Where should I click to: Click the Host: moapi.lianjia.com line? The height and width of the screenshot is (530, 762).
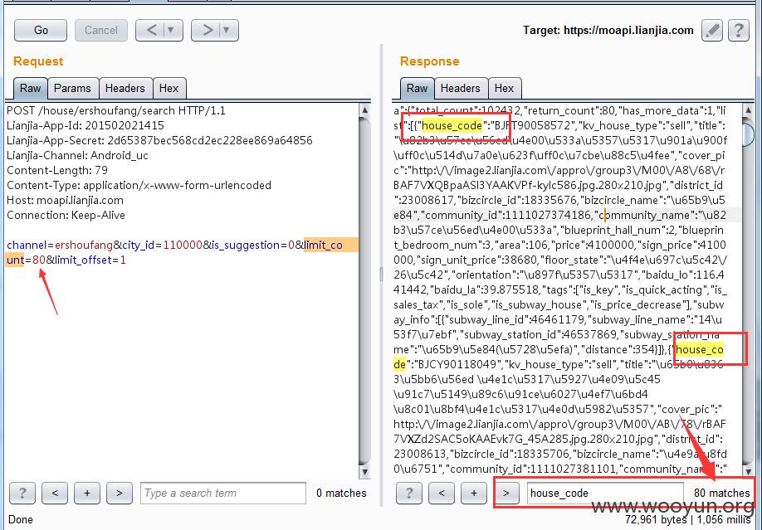coord(65,200)
